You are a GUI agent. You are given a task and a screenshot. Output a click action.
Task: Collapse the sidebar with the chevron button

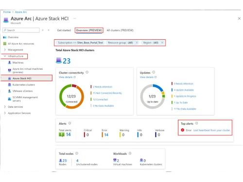[49, 30]
